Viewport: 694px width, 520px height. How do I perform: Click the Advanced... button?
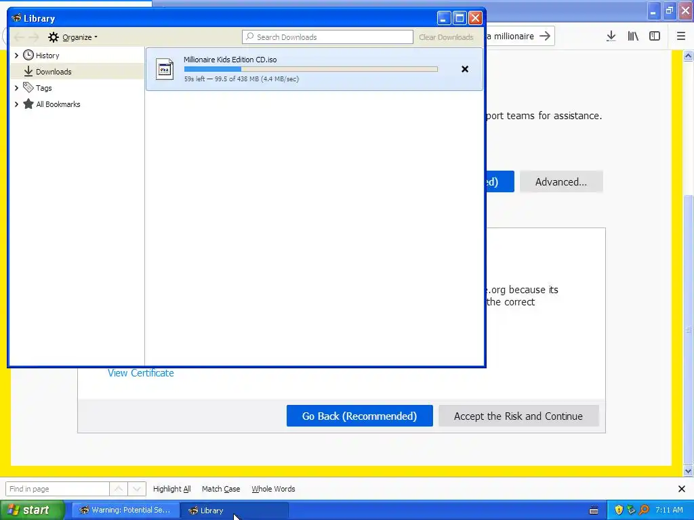(561, 181)
